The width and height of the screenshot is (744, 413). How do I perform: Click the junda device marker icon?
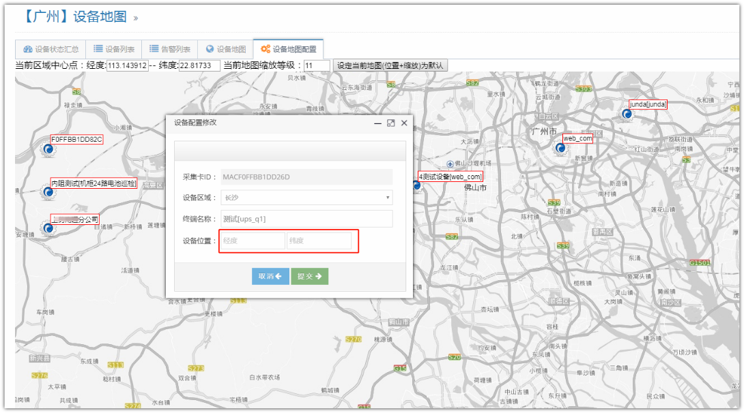click(627, 114)
